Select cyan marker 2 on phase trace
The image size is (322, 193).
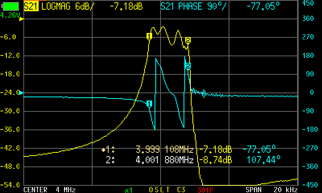point(188,66)
